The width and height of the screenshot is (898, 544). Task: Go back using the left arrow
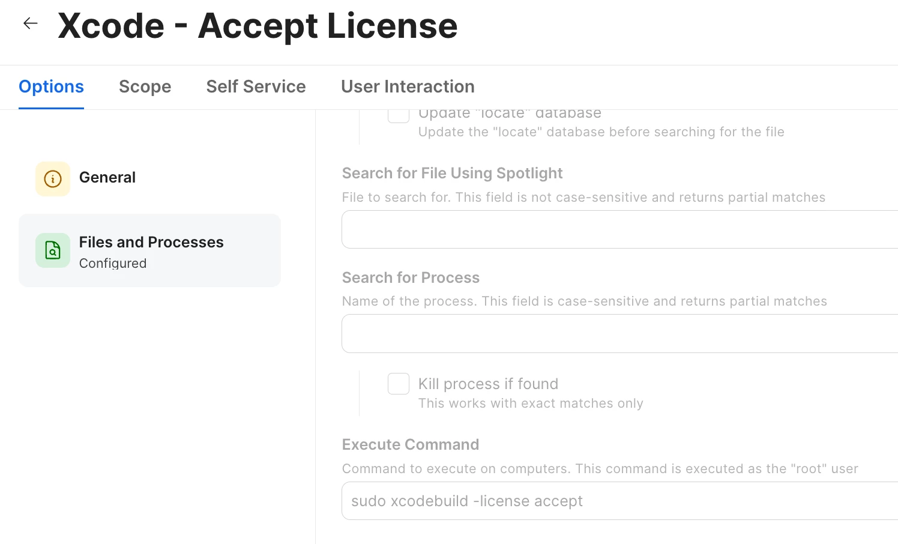click(31, 23)
